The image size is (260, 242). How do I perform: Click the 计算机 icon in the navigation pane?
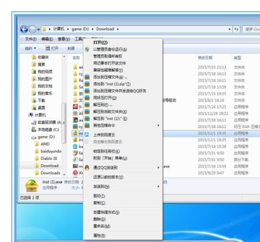[x=31, y=115]
